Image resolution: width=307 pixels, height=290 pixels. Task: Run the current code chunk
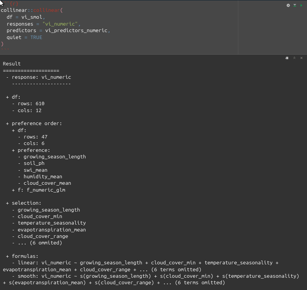pyautogui.click(x=301, y=5)
